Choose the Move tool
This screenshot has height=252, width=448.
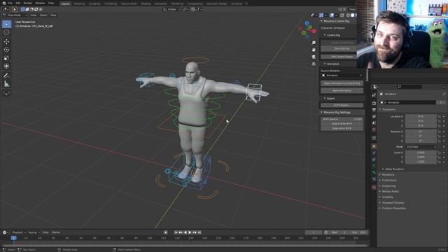(x=6, y=42)
